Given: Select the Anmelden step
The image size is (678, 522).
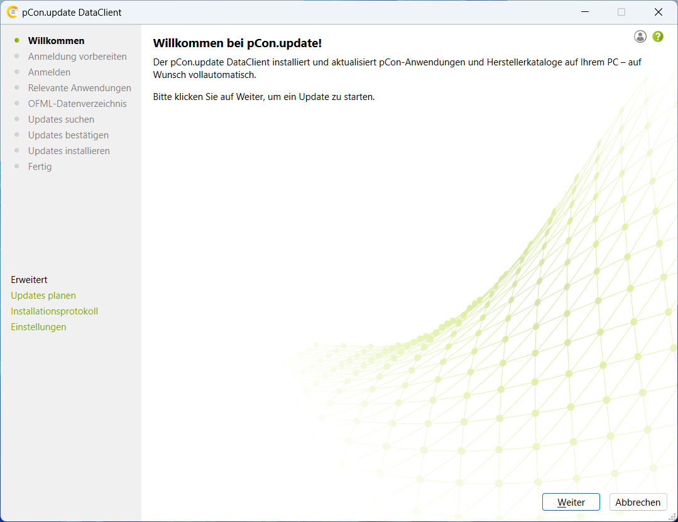Looking at the screenshot, I should pyautogui.click(x=49, y=72).
